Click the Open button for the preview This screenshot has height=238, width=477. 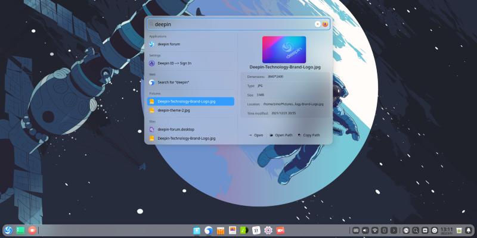(x=256, y=135)
